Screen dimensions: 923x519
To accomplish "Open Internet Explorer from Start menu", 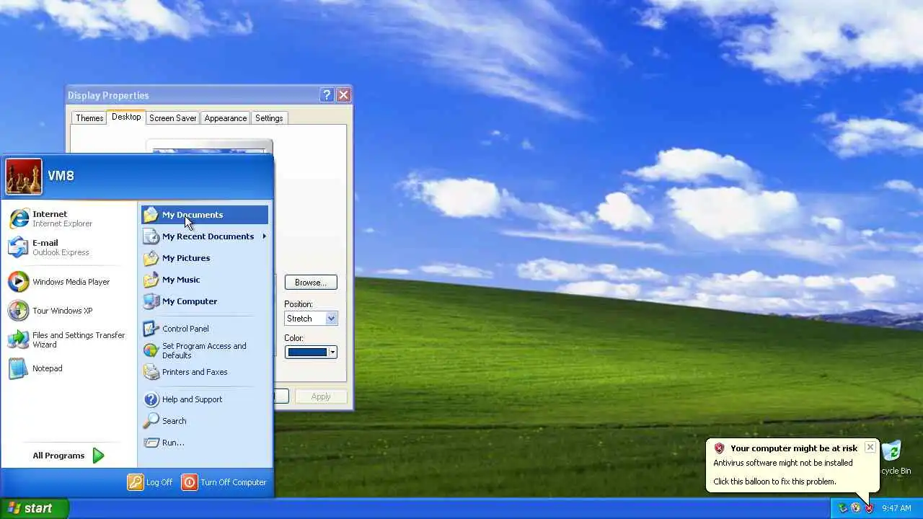I will [x=70, y=218].
